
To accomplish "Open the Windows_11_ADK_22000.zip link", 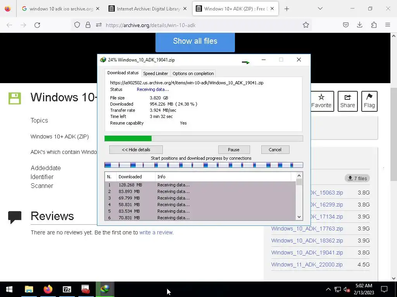I will tap(307, 265).
